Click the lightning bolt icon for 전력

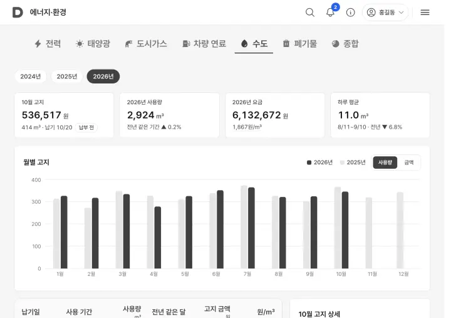[x=38, y=44]
